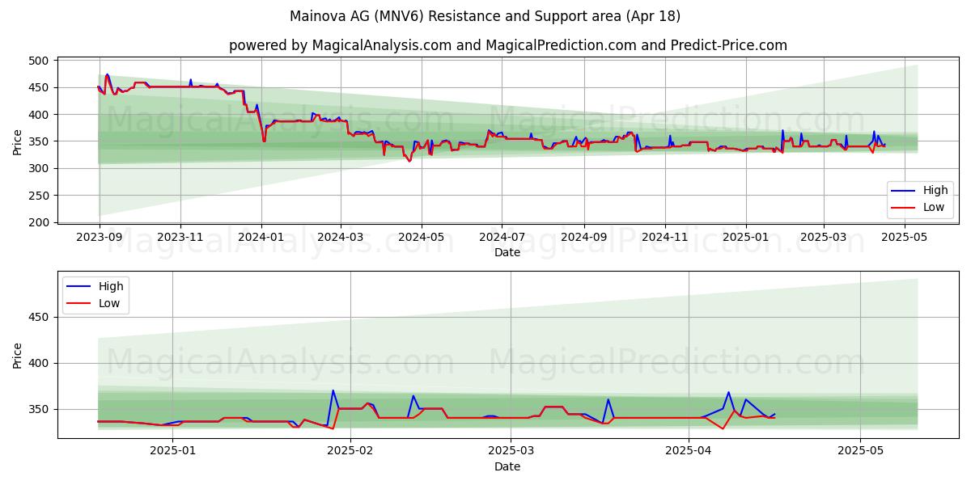Click the '450' y-axis tick on the lower chart
The image size is (971, 485).
tap(40, 318)
